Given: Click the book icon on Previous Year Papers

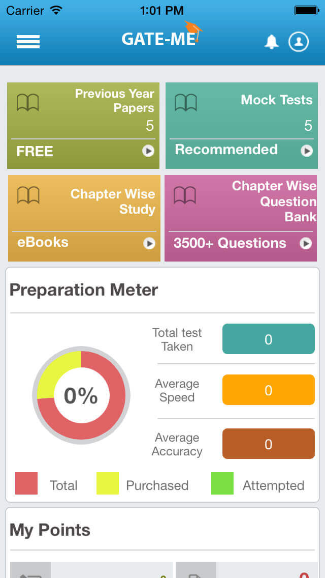Looking at the screenshot, I should click(x=29, y=102).
